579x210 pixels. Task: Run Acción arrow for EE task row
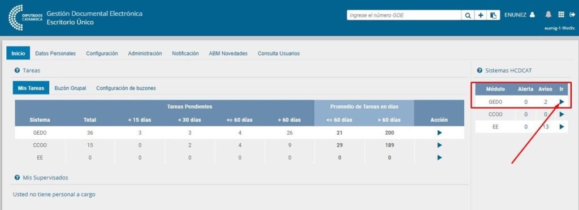tap(439, 157)
